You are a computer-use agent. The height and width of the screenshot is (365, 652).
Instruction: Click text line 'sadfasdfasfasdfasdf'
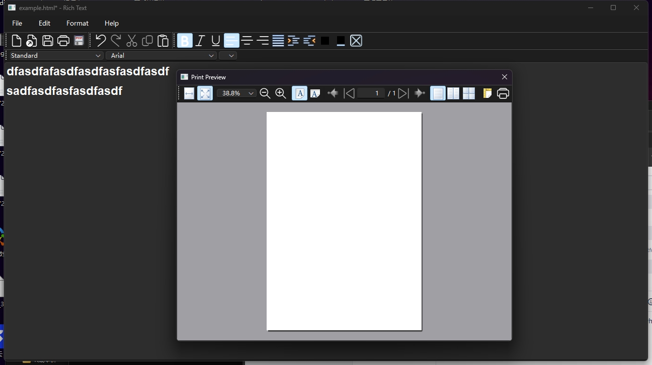coord(64,91)
